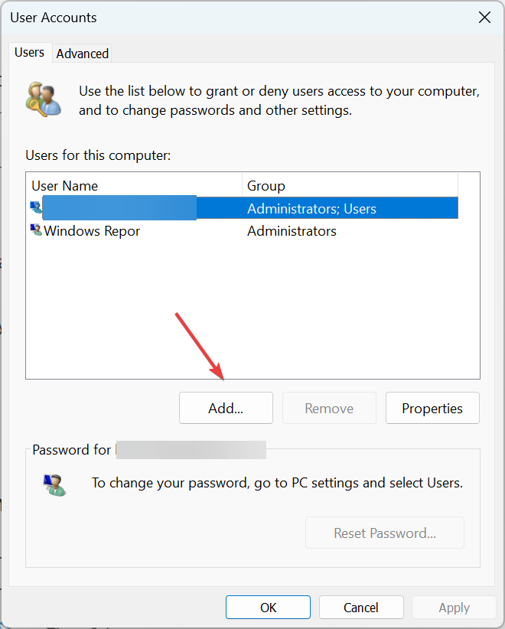Click the Reset Password... button
505x629 pixels.
click(x=385, y=533)
